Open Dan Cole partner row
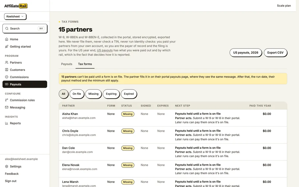Screen dimensions: 299x187 [x=173, y=152]
